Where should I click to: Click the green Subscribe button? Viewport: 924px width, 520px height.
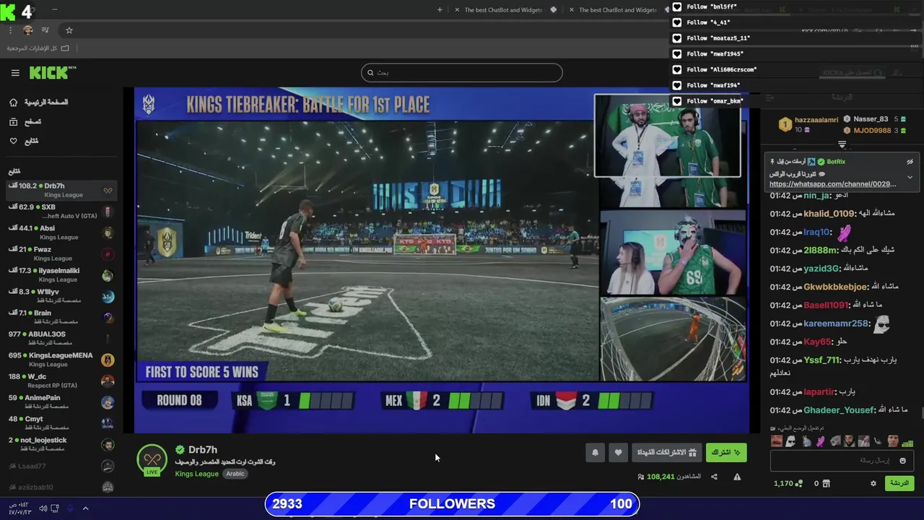point(725,453)
